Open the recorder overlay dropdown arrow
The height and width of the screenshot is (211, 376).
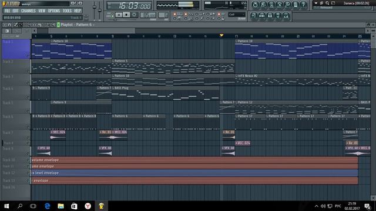316,3
